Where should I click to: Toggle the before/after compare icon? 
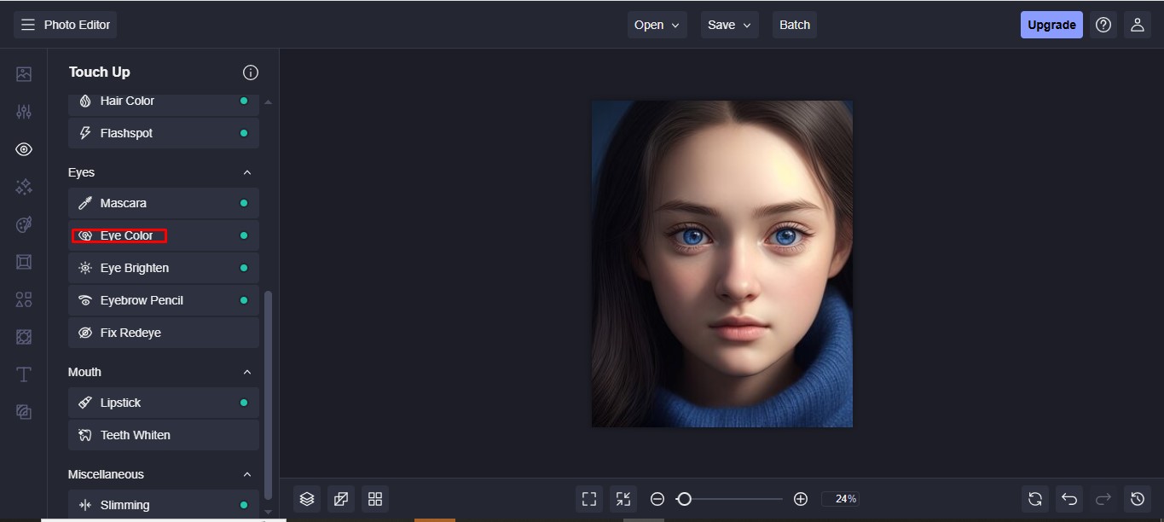point(341,498)
